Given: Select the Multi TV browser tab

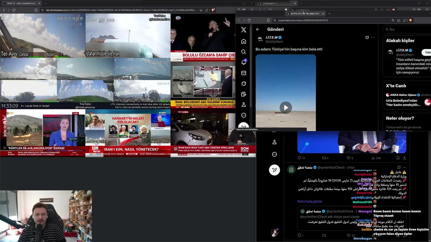Looking at the screenshot, I should point(22,3).
